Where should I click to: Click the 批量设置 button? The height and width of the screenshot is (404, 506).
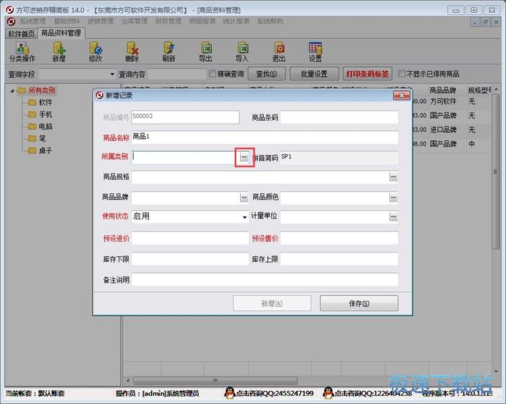point(314,74)
